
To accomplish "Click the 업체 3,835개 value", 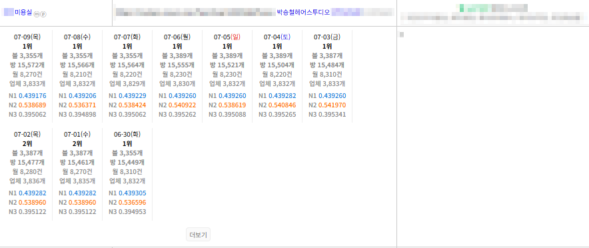I will (x=77, y=181).
